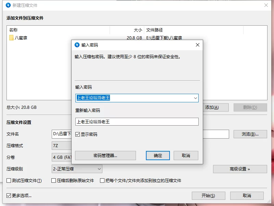The width and height of the screenshot is (274, 206).
Task: Click 取消 at the bottom of main window
Action: [247, 196]
